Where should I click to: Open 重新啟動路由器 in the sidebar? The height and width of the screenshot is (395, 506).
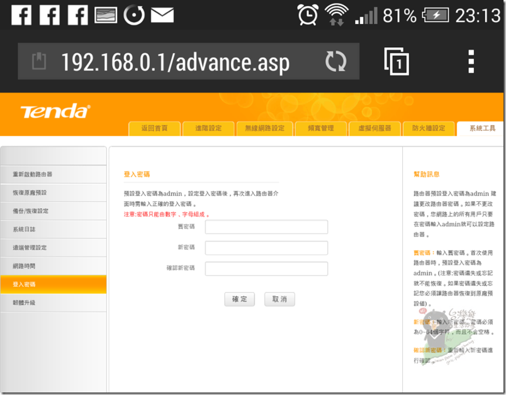(x=53, y=174)
